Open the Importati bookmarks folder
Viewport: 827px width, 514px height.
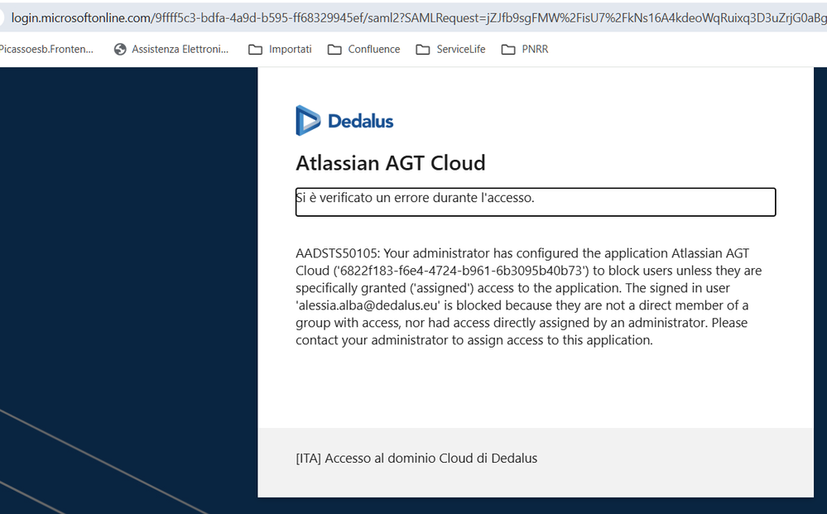[x=280, y=49]
